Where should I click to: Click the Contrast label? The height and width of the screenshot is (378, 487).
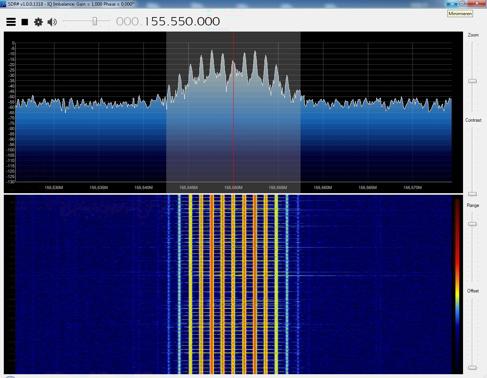473,120
